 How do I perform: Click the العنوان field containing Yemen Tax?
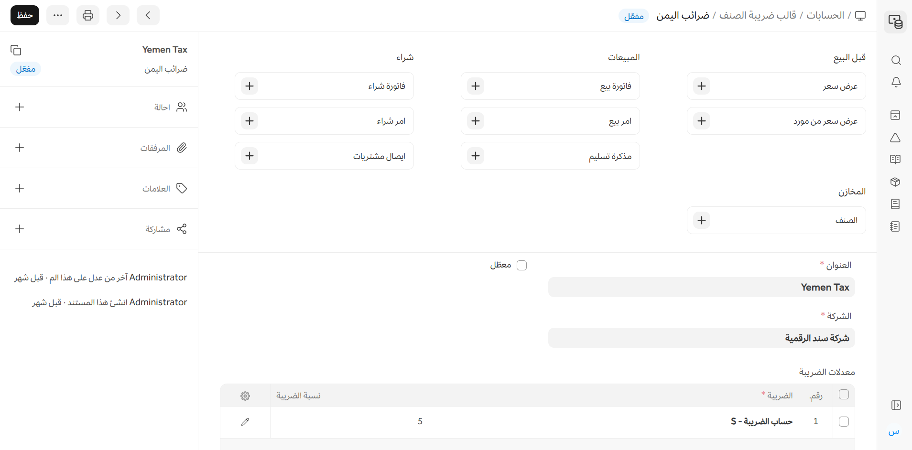701,287
